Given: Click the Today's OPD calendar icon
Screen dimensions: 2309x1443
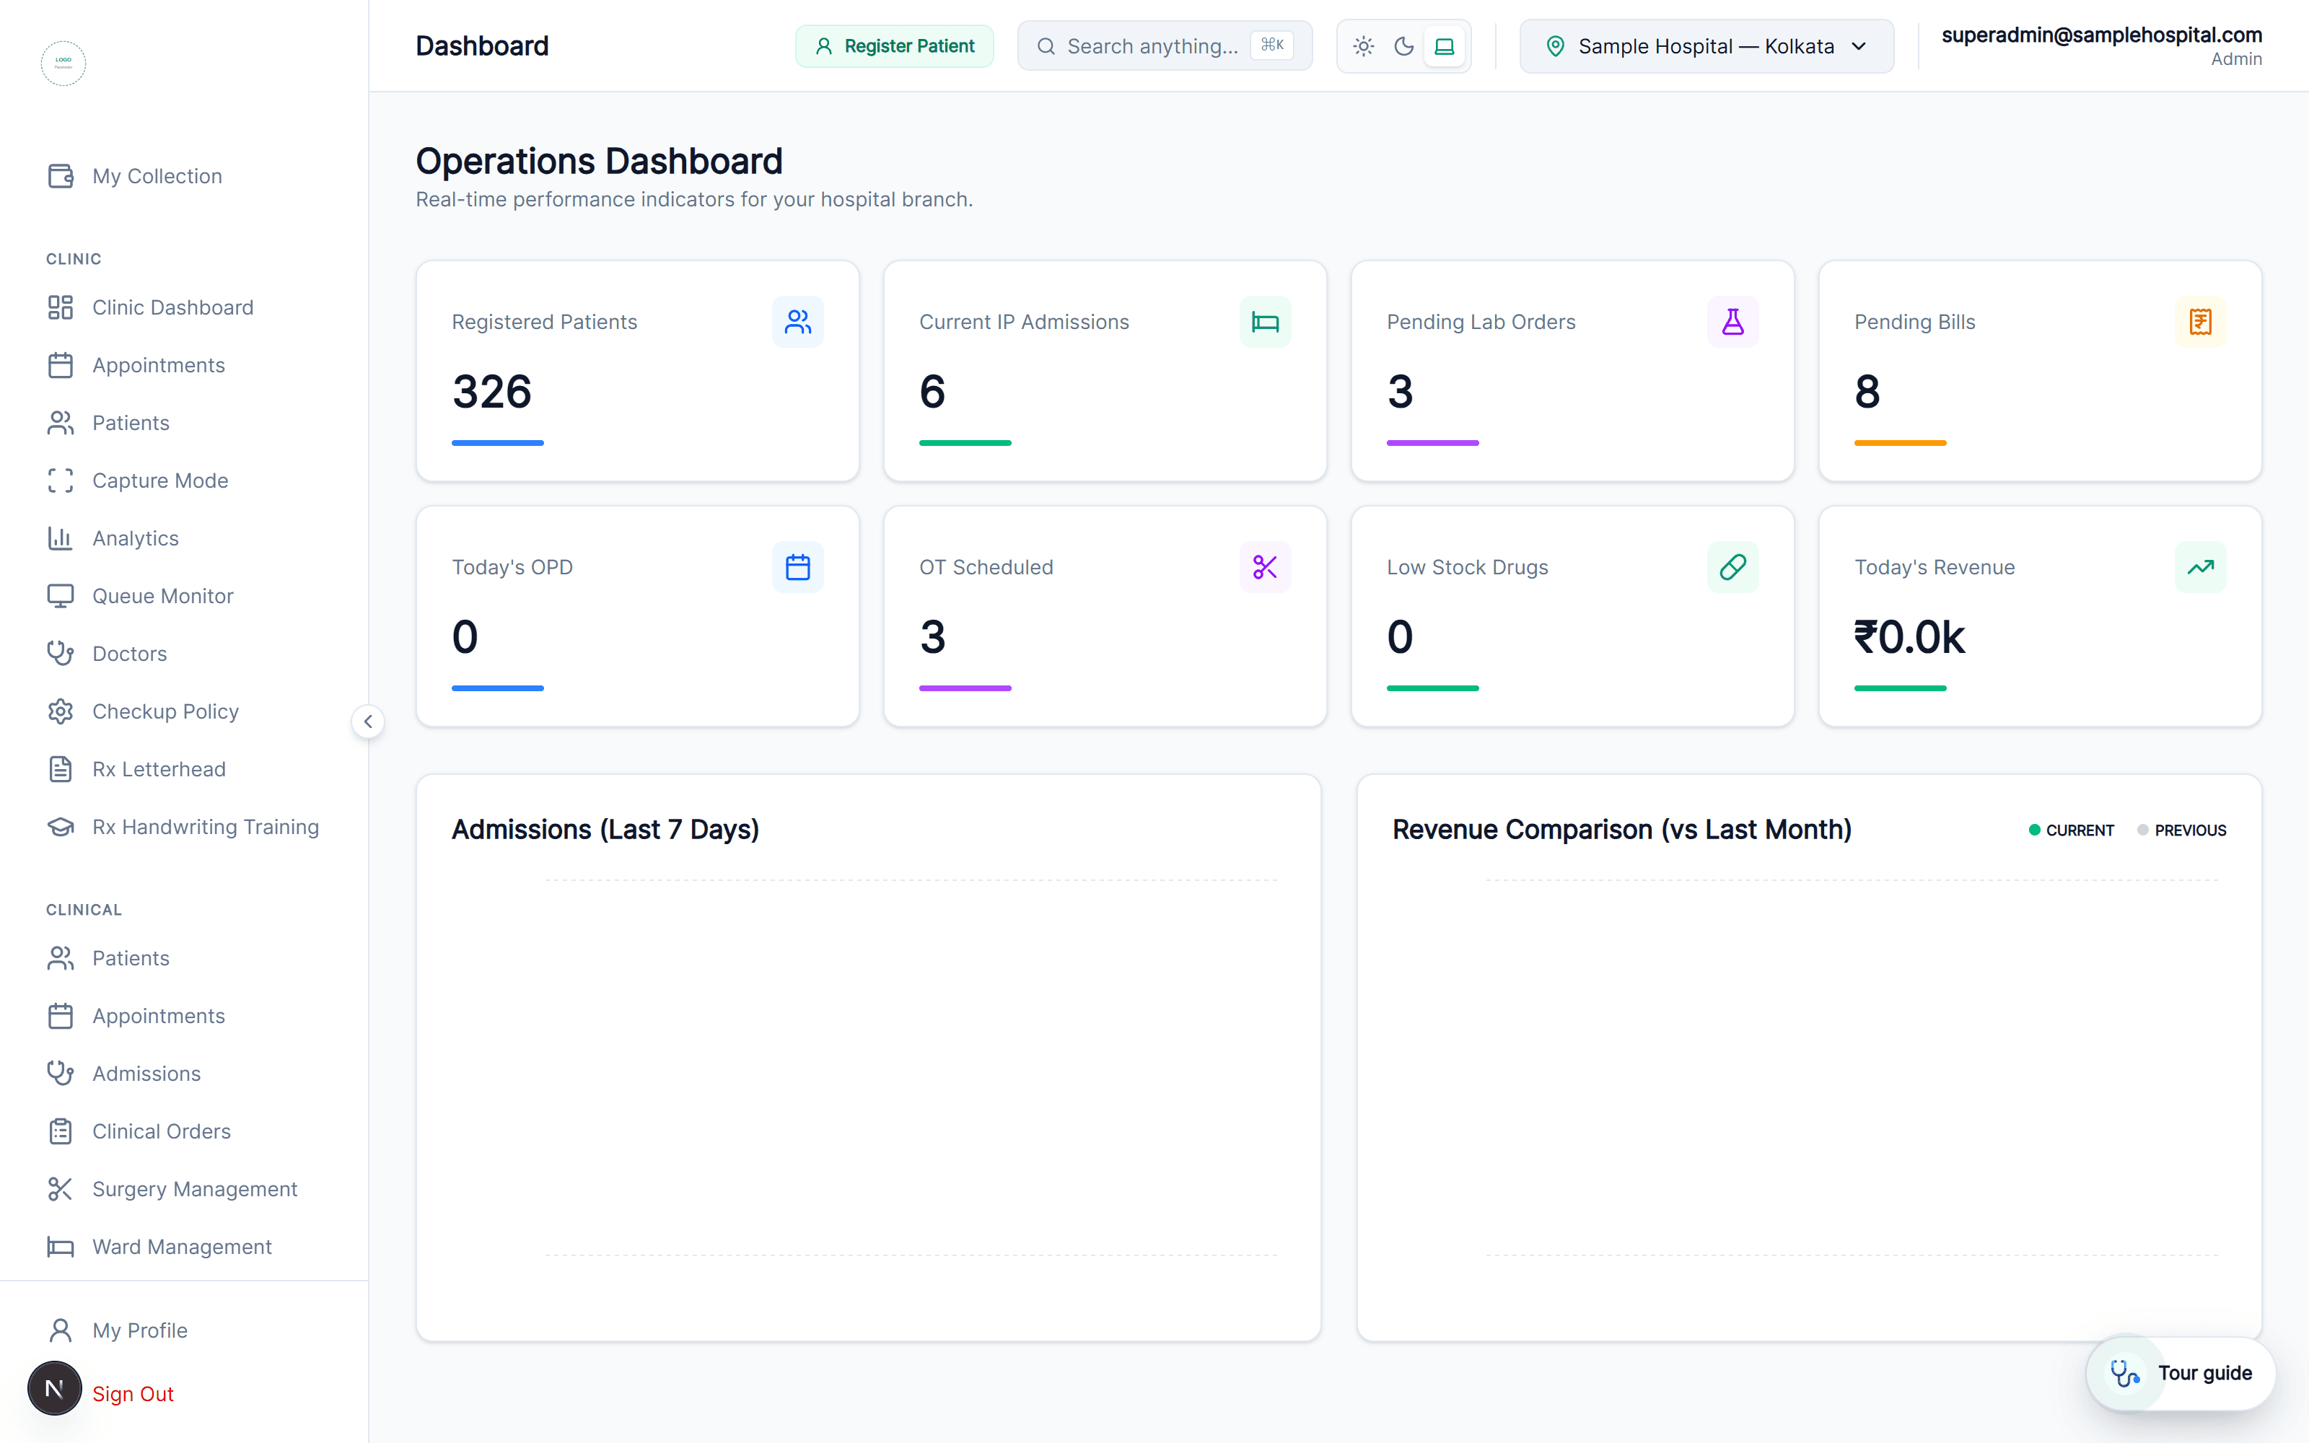Looking at the screenshot, I should tap(797, 567).
